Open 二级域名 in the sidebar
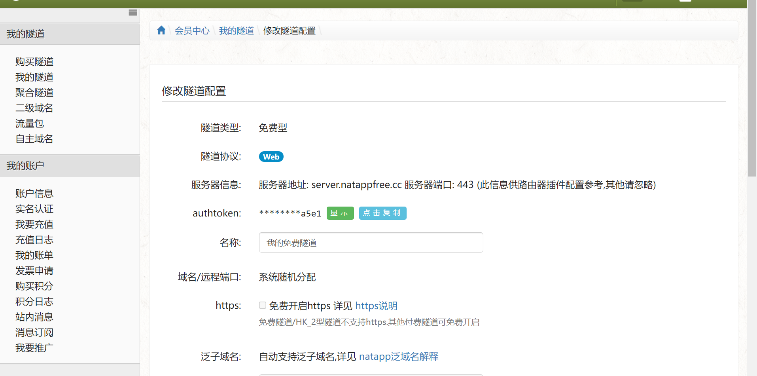Image resolution: width=757 pixels, height=376 pixels. tap(34, 108)
